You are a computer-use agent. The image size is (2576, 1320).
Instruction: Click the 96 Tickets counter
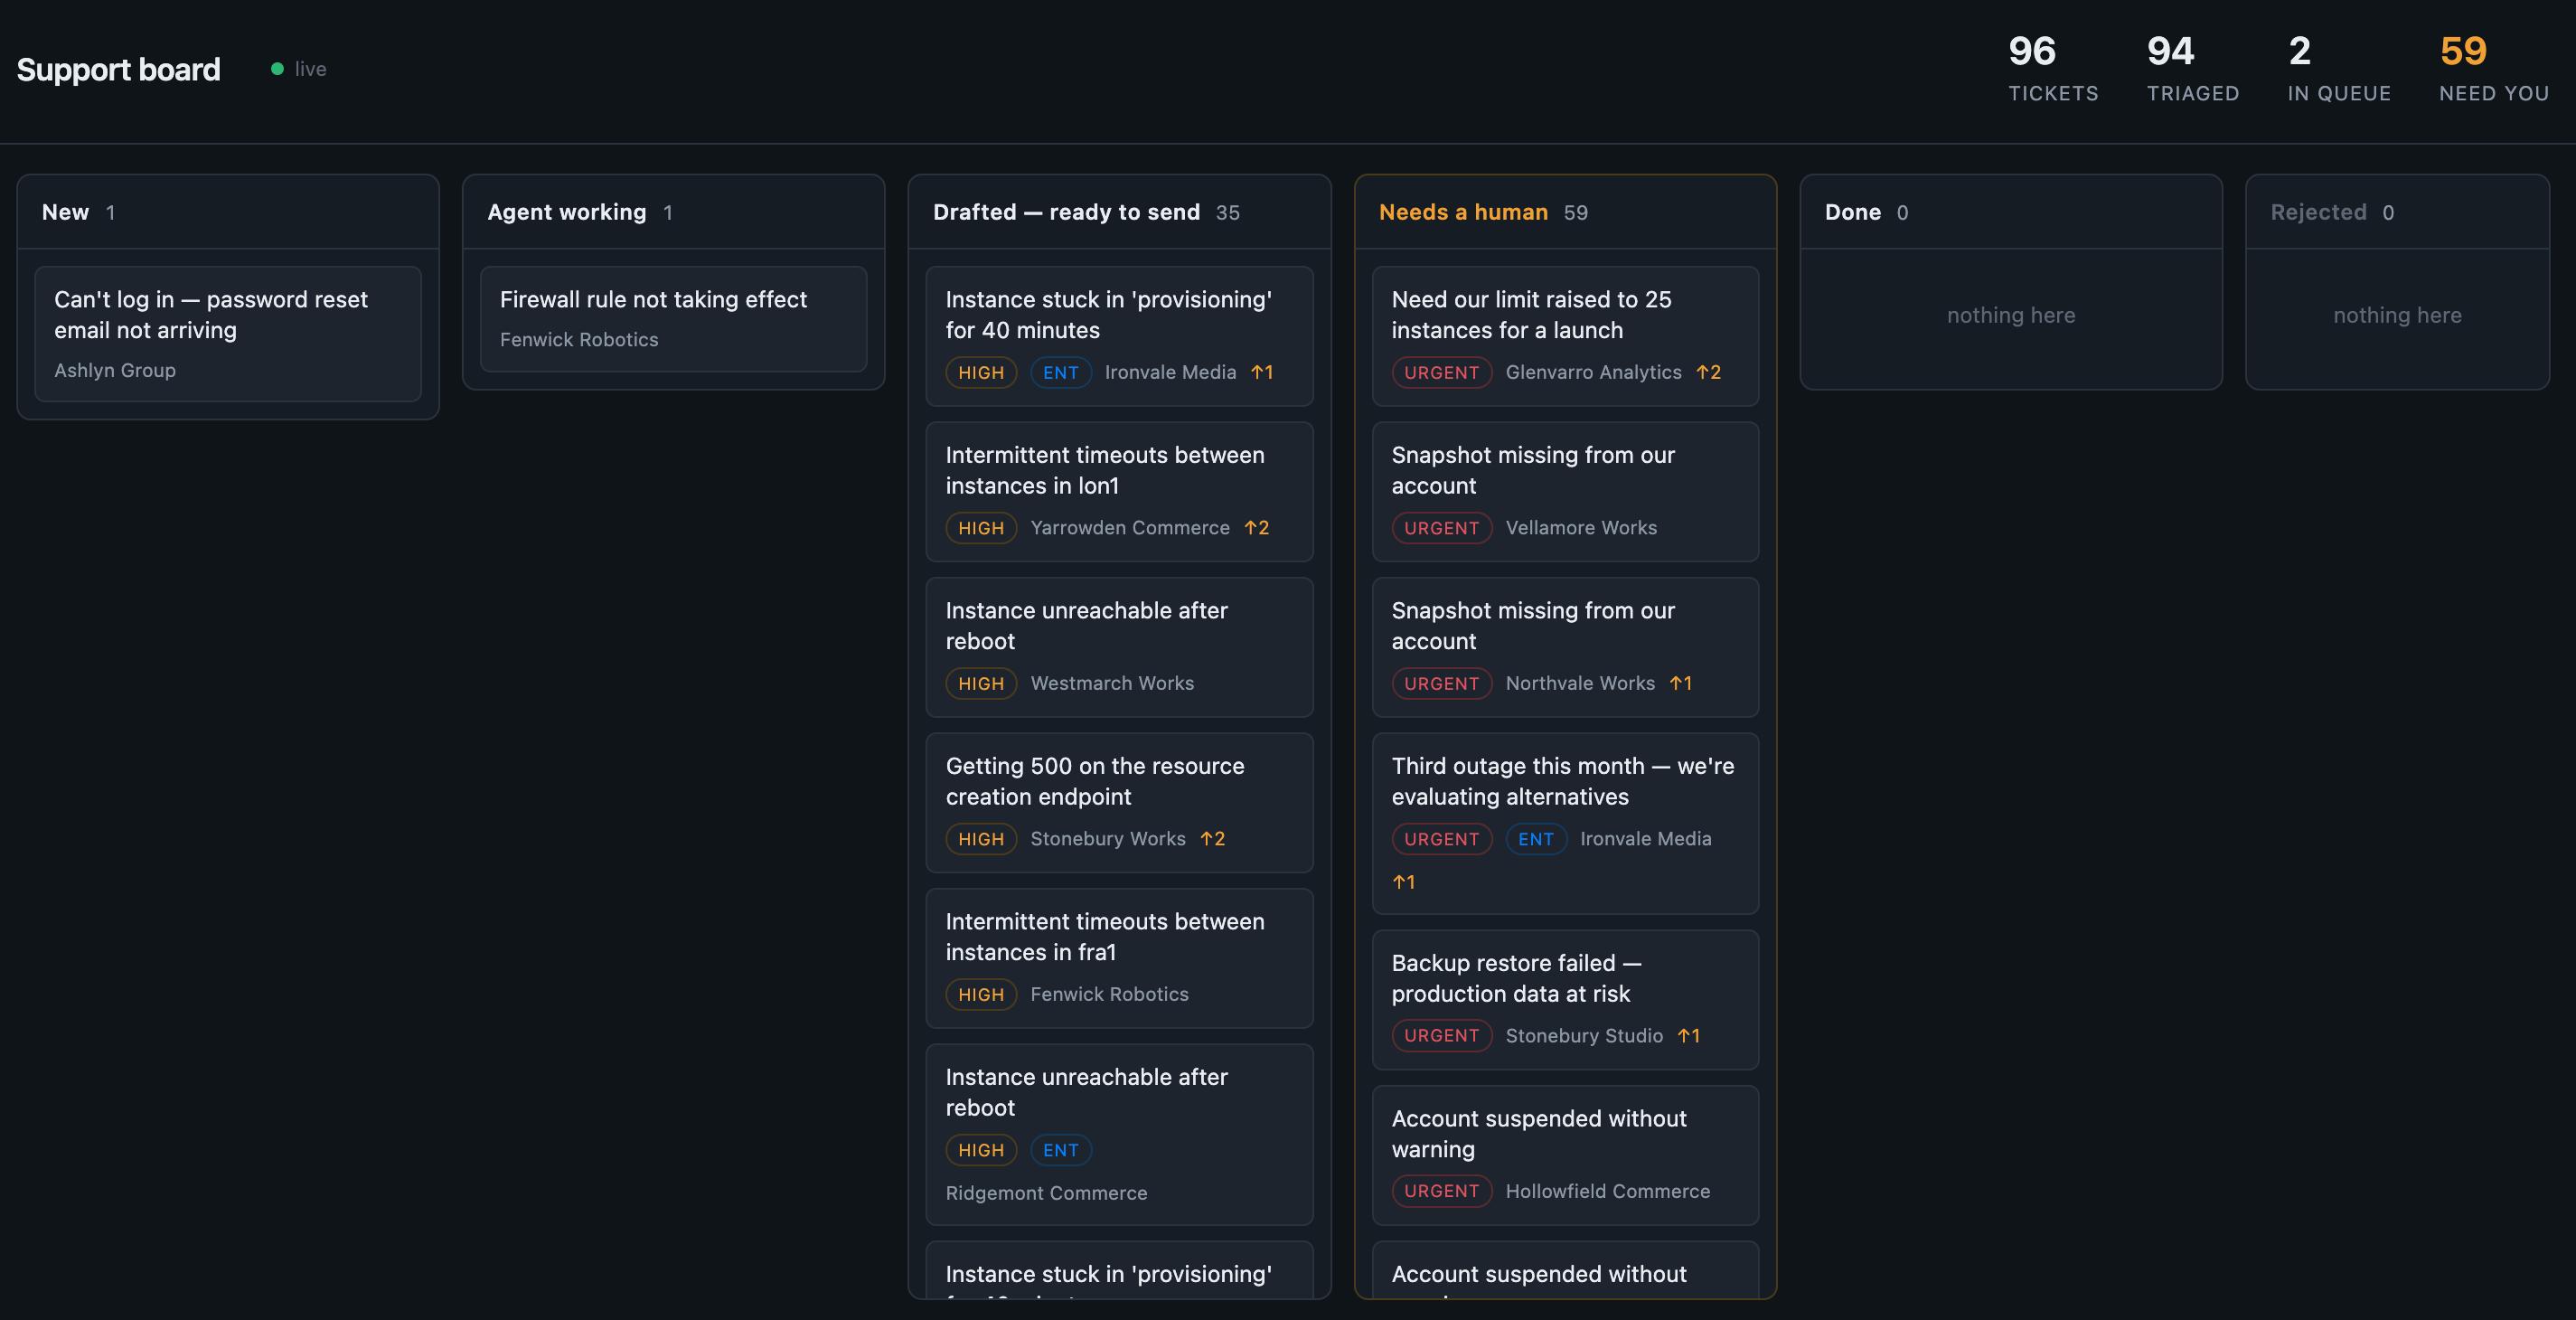coord(2053,68)
